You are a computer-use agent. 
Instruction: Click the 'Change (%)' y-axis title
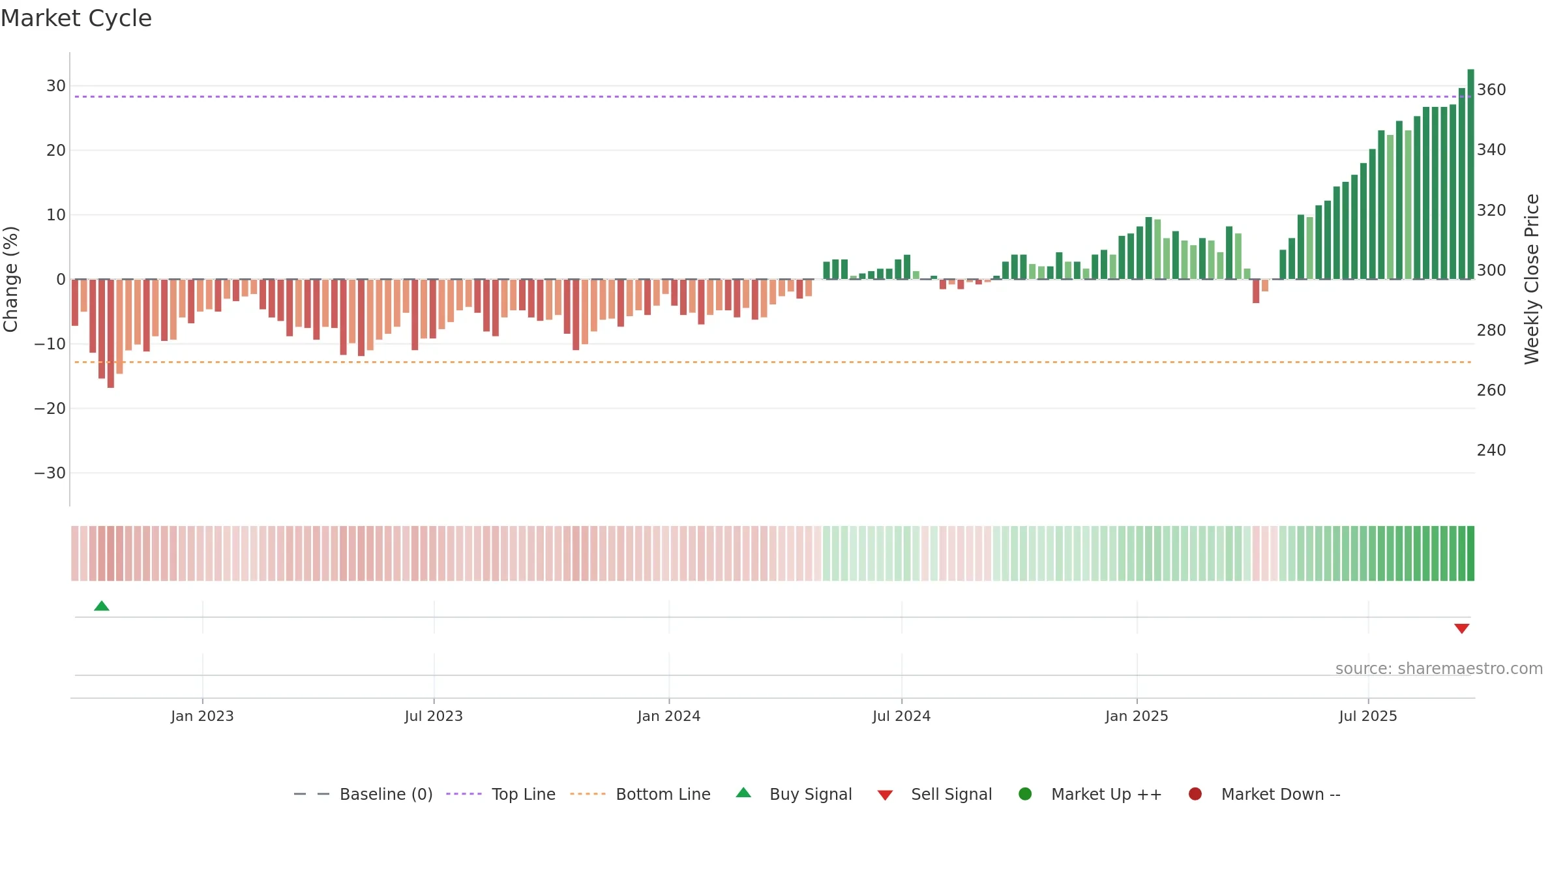(10, 279)
